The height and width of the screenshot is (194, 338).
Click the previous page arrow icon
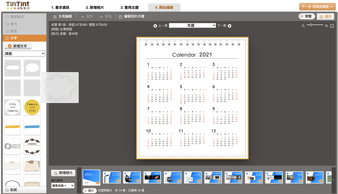[155, 26]
